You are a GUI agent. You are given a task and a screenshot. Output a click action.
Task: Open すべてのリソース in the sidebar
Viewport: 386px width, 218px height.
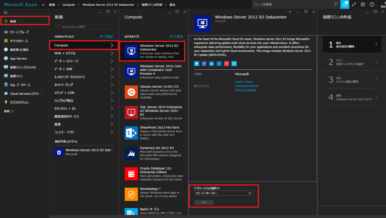pos(25,41)
